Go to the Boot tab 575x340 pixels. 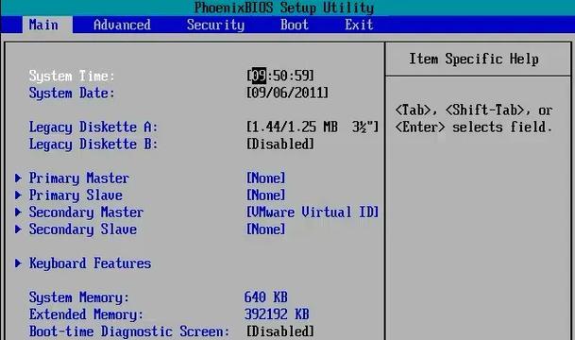294,25
